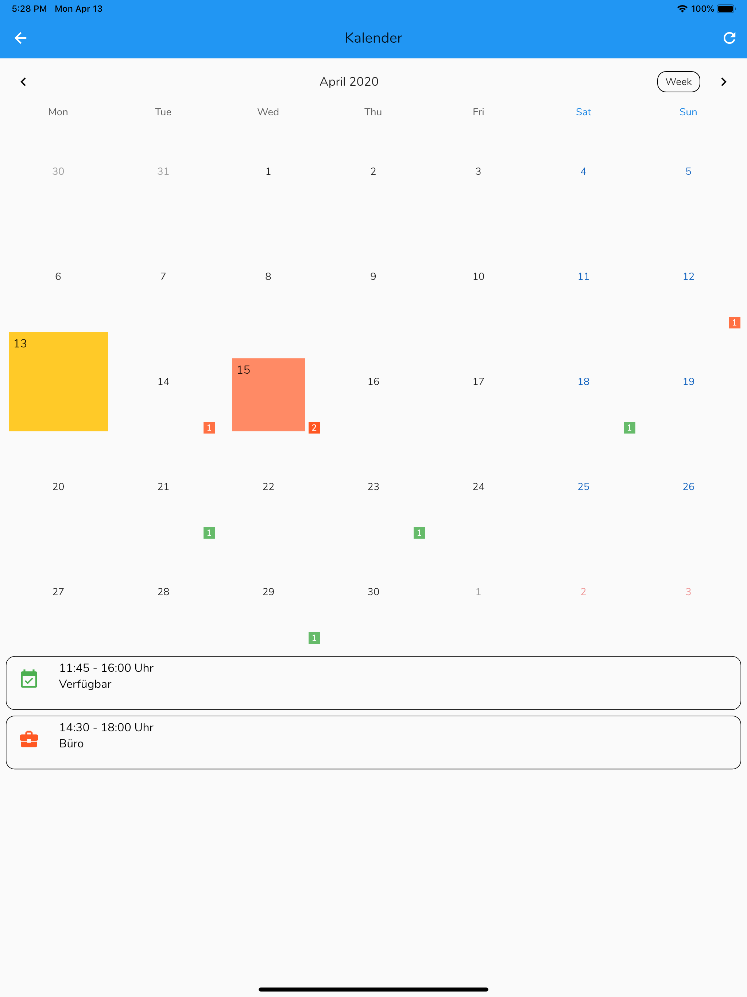The image size is (747, 997).
Task: Select April 30 in the last row
Action: [x=373, y=592]
